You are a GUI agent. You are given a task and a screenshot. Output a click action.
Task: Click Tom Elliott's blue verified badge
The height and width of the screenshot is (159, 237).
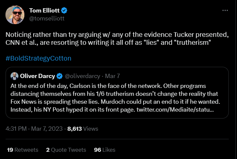(x=65, y=11)
